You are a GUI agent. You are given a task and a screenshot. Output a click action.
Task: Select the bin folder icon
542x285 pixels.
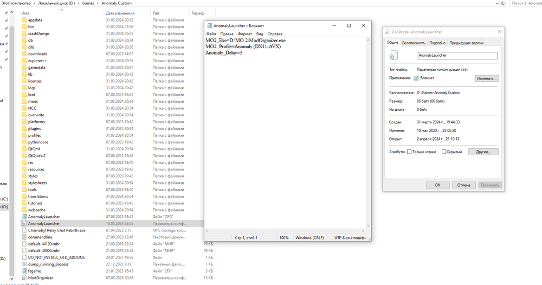(x=24, y=26)
